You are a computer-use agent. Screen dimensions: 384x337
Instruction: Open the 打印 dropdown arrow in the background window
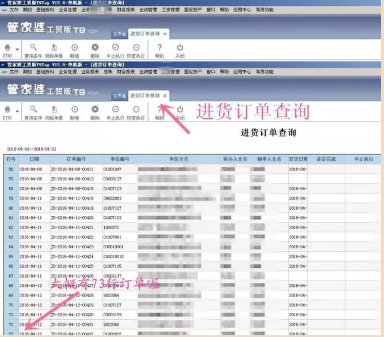[x=17, y=50]
